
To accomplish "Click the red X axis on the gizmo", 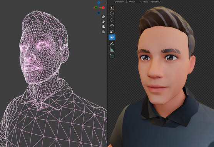I will click(x=103, y=8).
